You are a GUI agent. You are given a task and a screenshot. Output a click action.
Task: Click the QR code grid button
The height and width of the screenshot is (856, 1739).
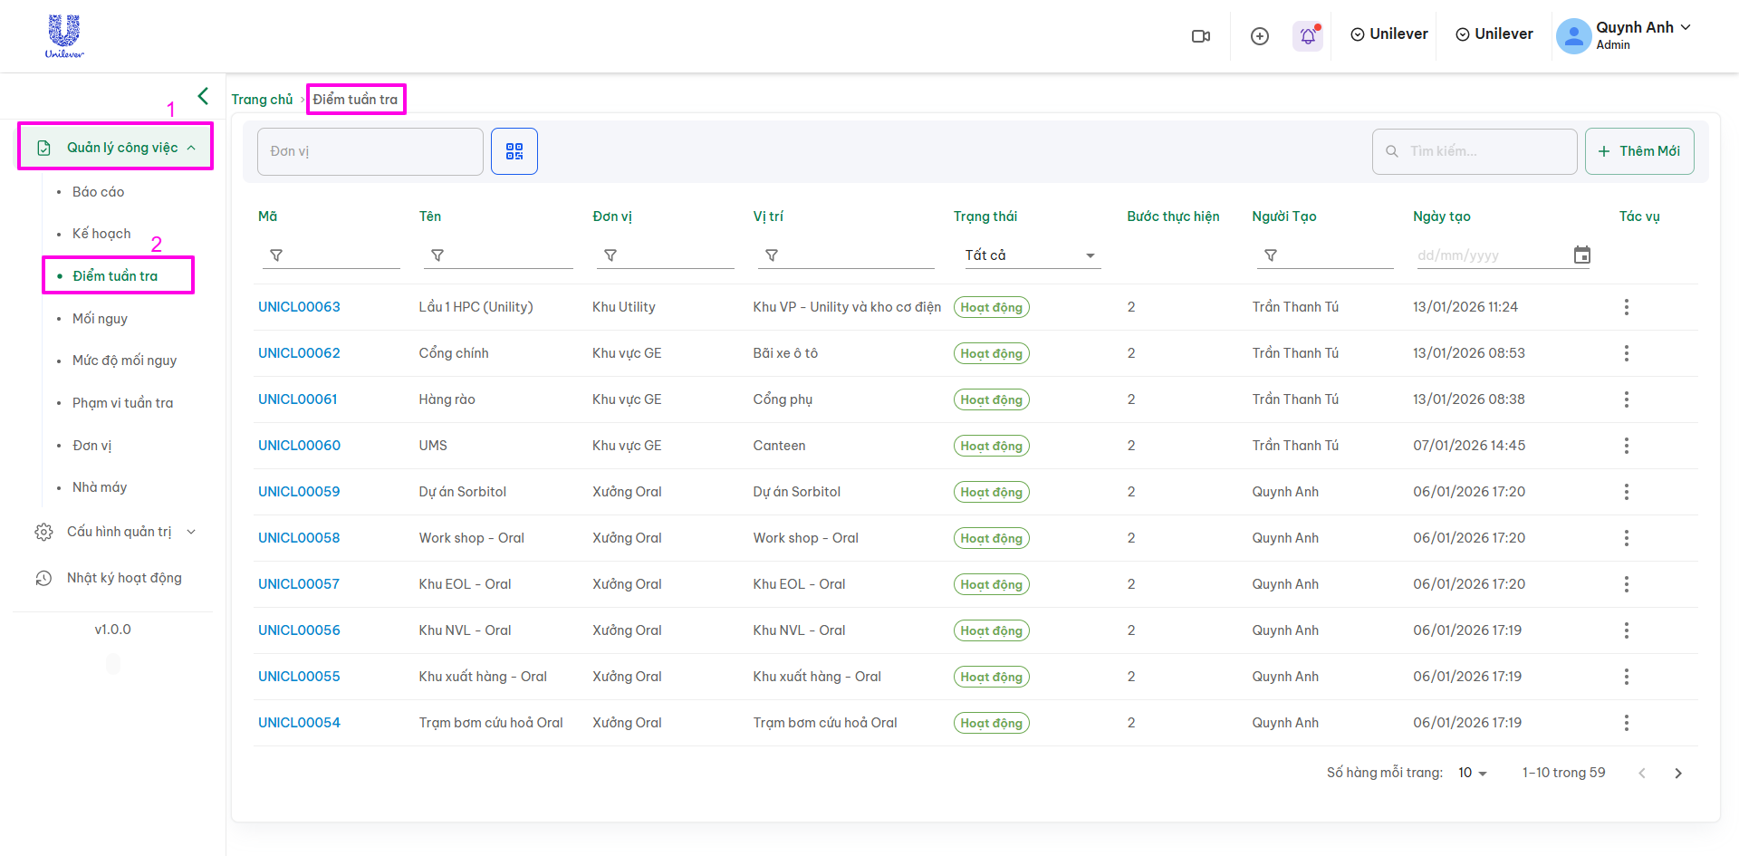point(514,151)
